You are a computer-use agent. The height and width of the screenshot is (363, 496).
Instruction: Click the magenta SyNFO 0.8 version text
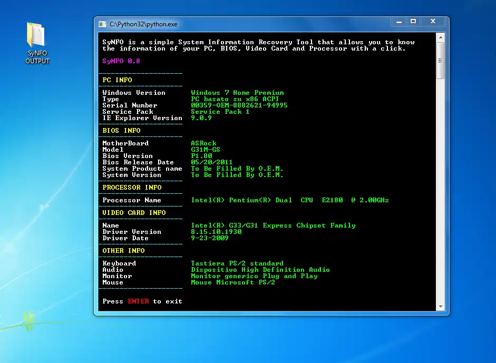[x=121, y=61]
